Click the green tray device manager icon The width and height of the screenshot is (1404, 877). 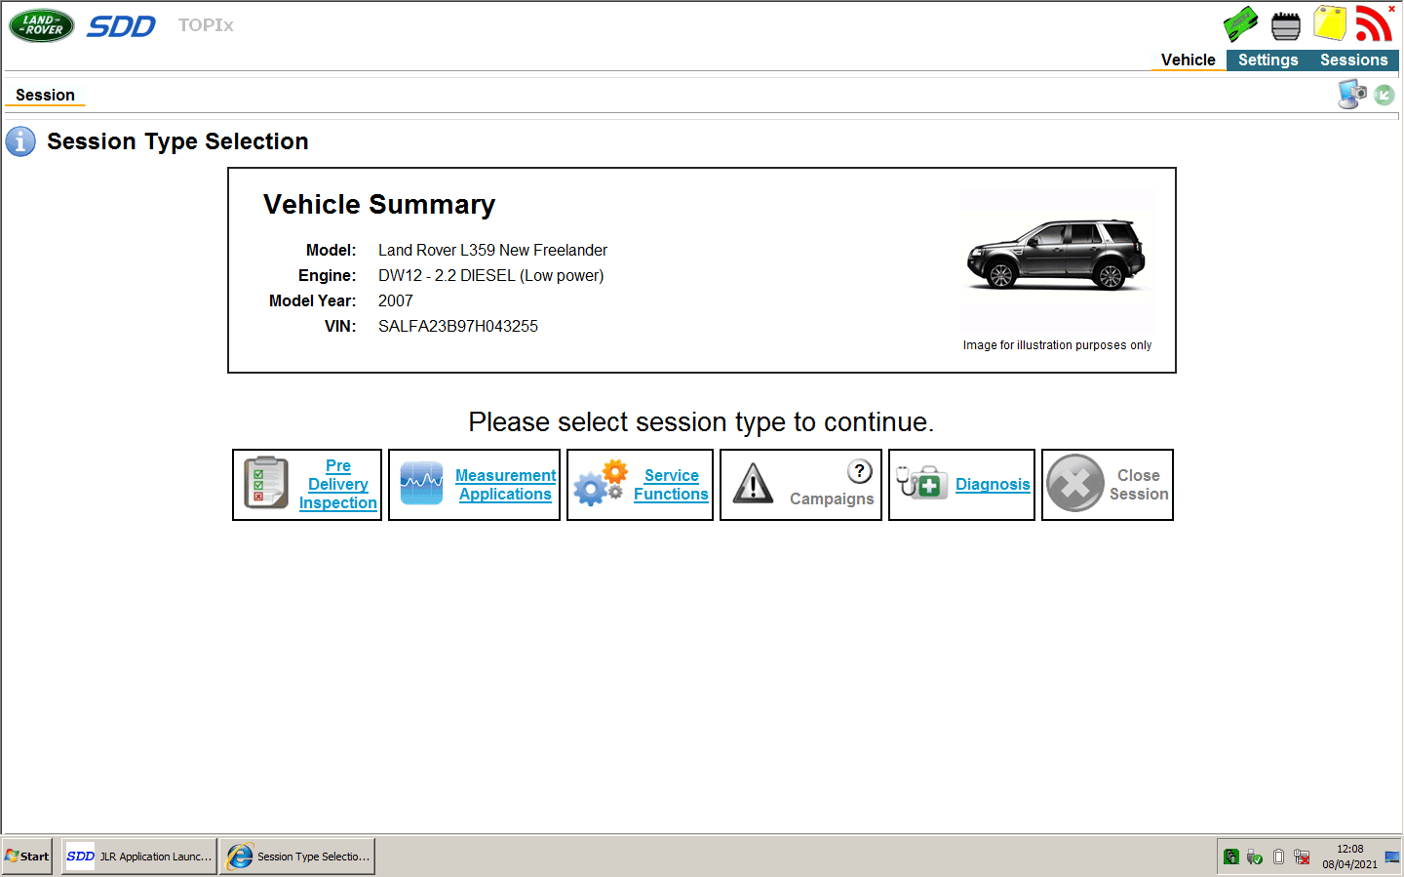(x=1231, y=857)
